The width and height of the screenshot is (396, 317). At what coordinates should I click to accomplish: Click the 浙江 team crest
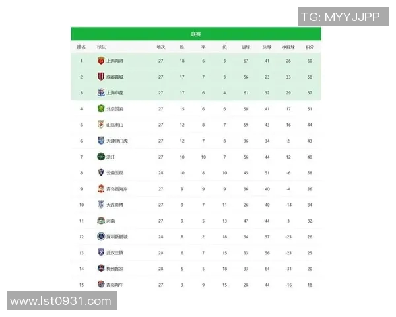100,157
